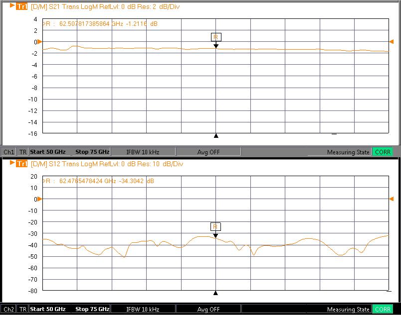Open Avg OFF setting in Ch2 status bar
The image size is (401, 315).
[208, 309]
